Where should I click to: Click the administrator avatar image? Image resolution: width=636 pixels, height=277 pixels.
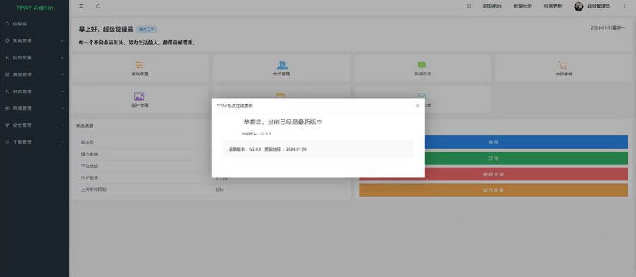[578, 6]
